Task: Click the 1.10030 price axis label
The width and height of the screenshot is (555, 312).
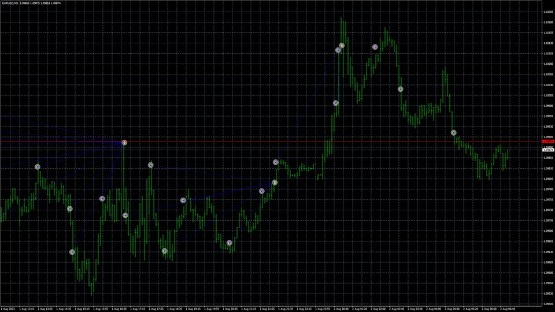Action: tap(548, 85)
